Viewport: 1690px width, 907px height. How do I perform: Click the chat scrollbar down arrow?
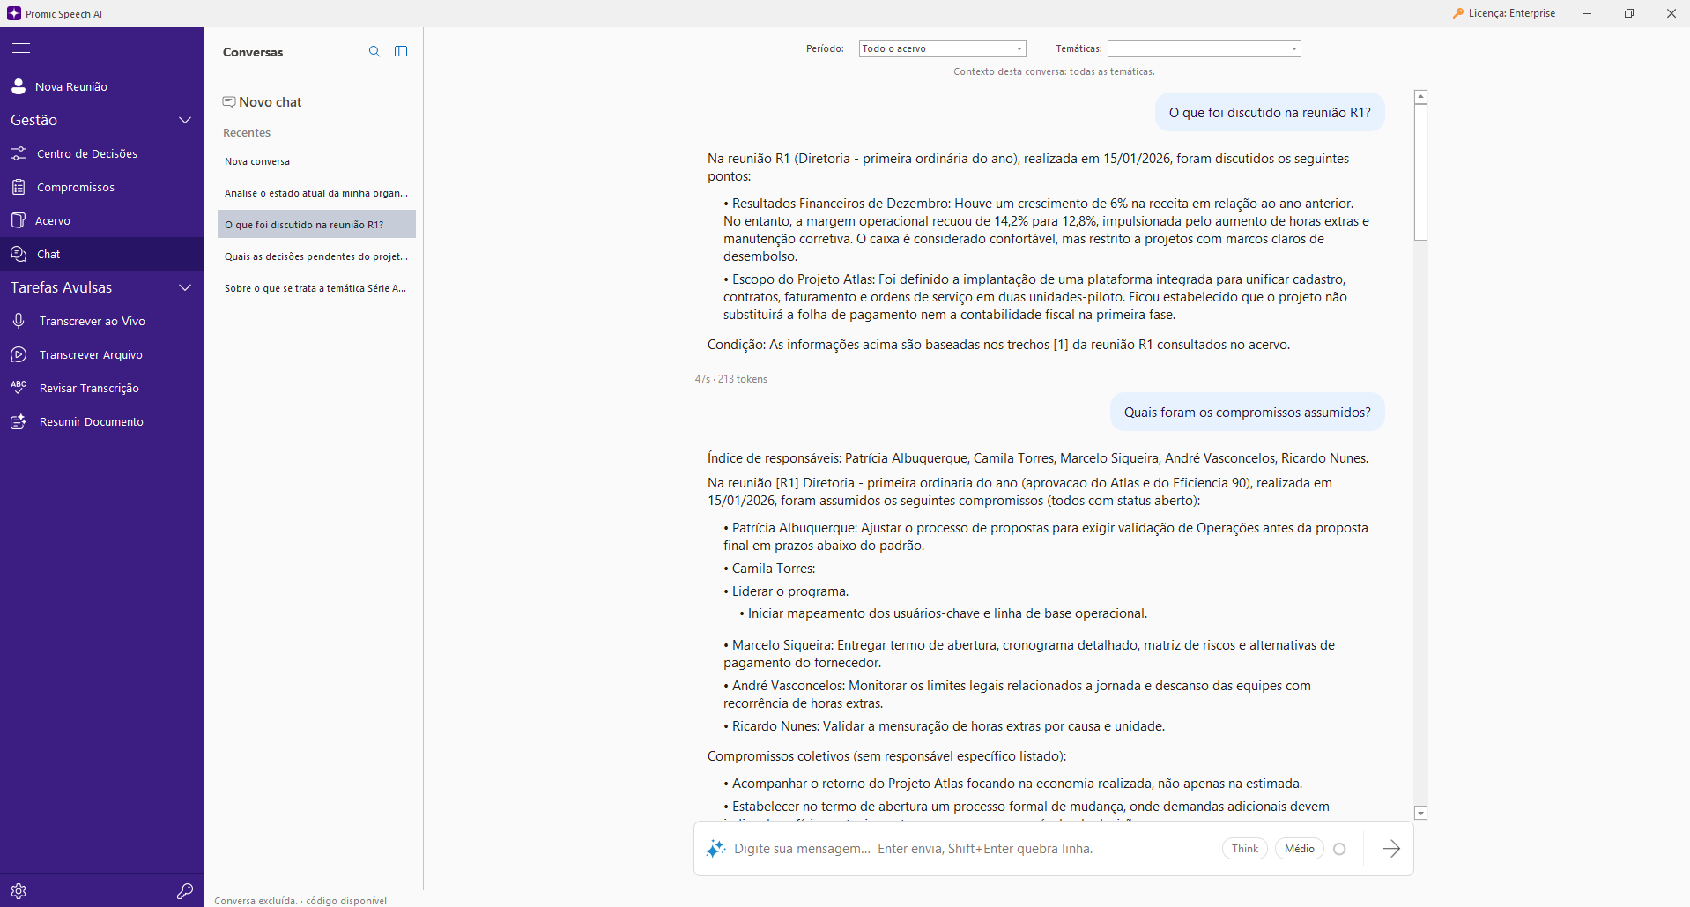click(1420, 813)
